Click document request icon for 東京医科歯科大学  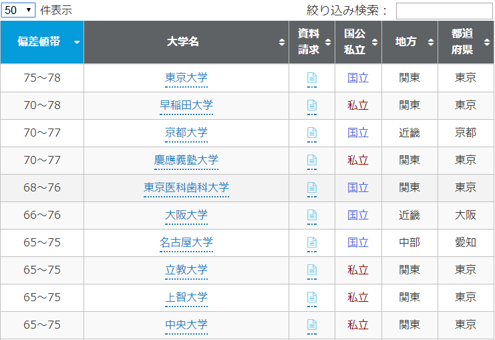311,188
